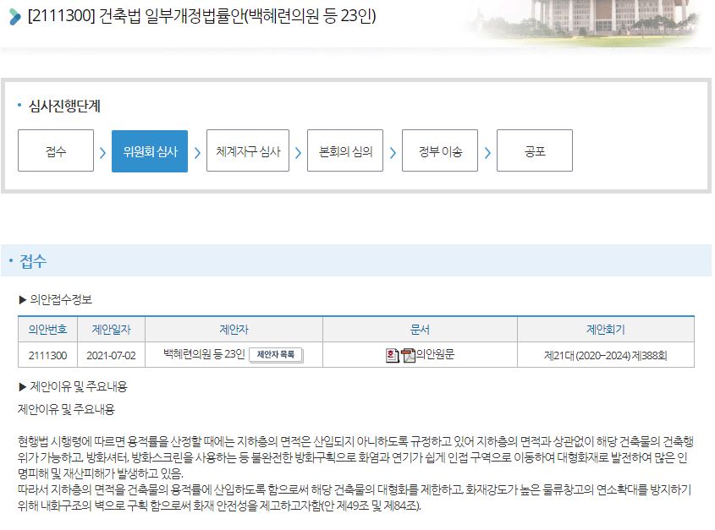Click the triangle marker before 제안이유 및 주요내용
Image resolution: width=715 pixels, height=530 pixels.
point(23,387)
